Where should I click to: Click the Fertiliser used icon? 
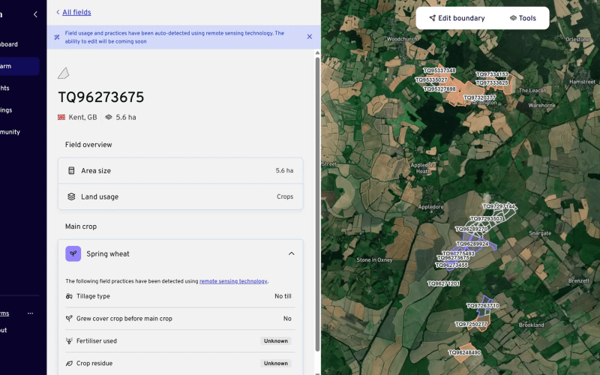coord(69,341)
